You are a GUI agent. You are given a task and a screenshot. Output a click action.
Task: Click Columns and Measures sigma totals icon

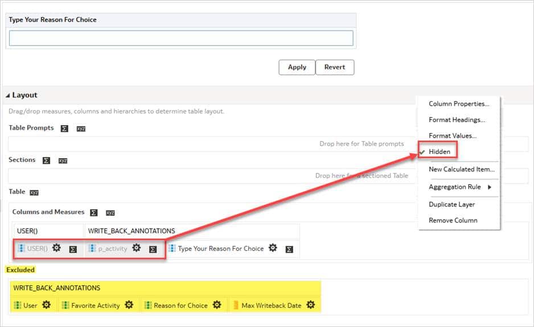pyautogui.click(x=94, y=213)
